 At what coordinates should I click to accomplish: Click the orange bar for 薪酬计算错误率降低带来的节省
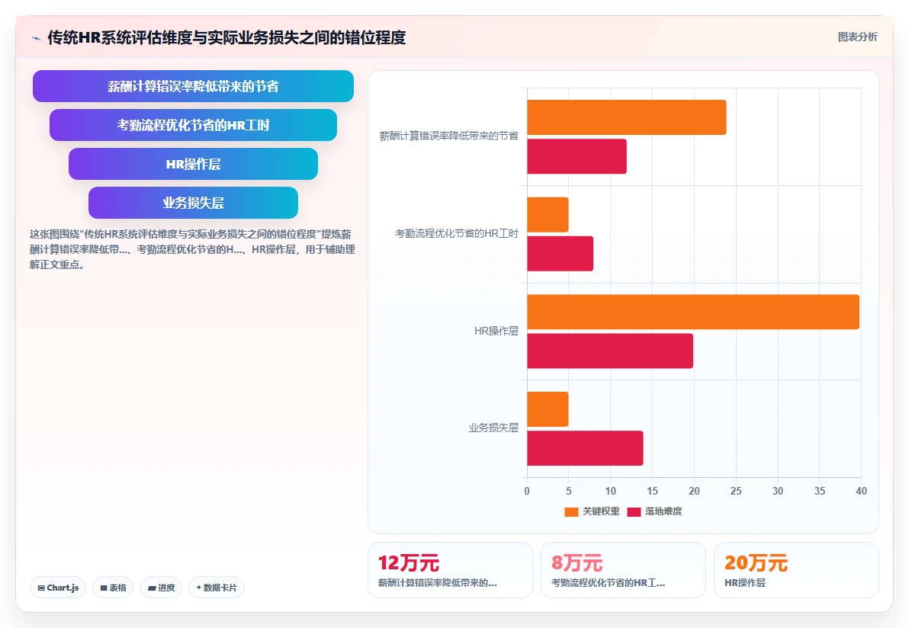[627, 117]
